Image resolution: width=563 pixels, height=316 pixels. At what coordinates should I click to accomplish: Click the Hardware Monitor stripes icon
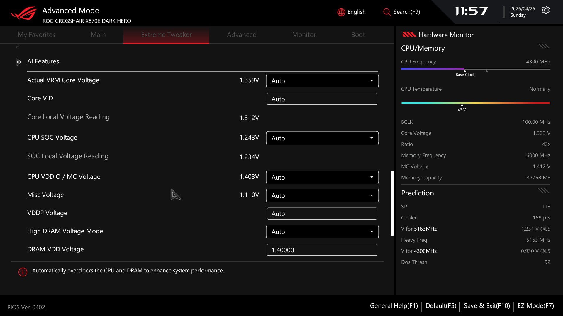pos(409,35)
